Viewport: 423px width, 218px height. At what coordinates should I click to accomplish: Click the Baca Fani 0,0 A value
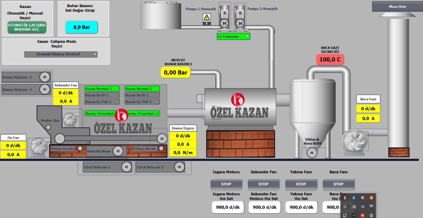click(368, 118)
